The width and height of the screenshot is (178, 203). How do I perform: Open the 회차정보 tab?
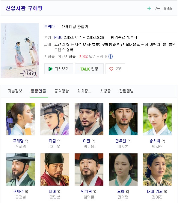click(x=85, y=91)
